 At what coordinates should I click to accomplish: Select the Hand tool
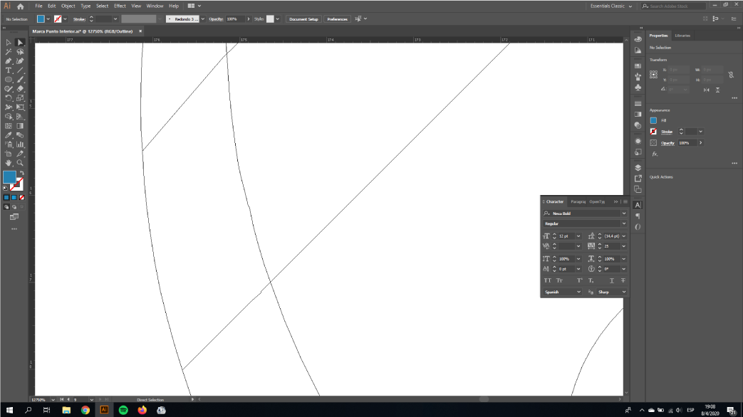click(9, 163)
